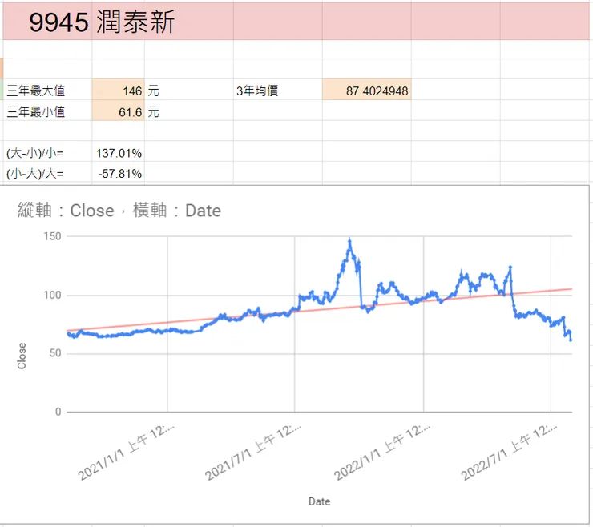Select the cell containing 61.6

click(118, 111)
